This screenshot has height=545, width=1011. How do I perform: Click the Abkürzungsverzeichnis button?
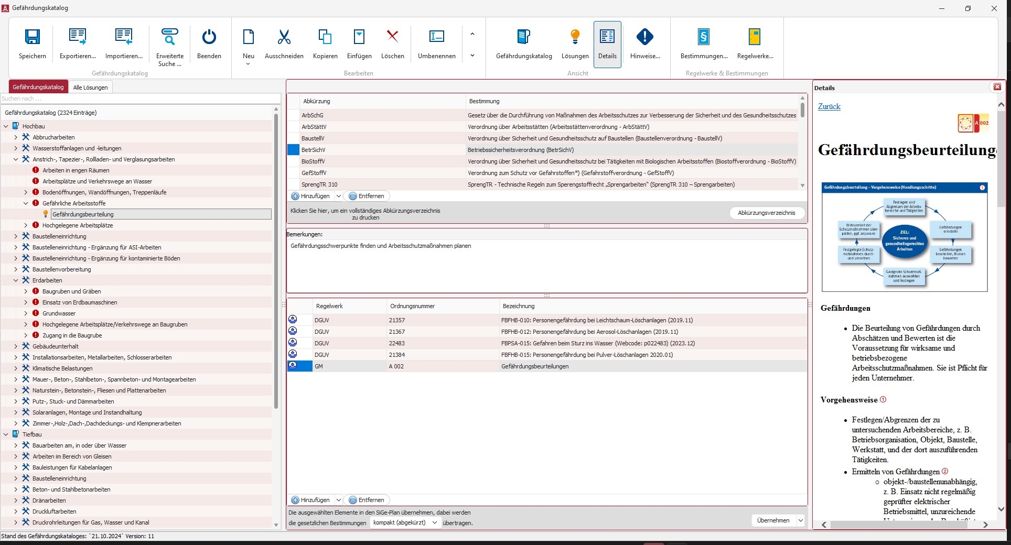767,213
